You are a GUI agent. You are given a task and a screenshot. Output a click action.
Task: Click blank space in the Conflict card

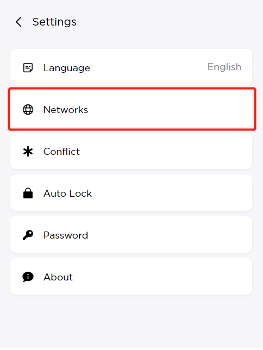pos(165,151)
